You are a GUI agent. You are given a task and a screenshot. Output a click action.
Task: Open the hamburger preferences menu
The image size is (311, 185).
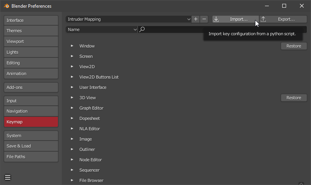[8, 177]
